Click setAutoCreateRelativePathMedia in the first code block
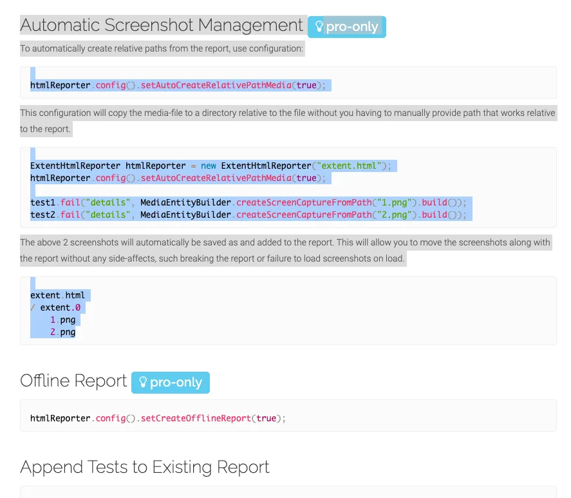Viewport: 571px width, 498px height. point(216,85)
